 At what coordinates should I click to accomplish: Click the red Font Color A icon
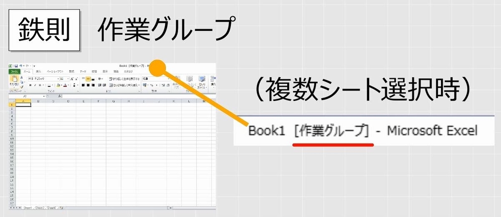(x=65, y=85)
